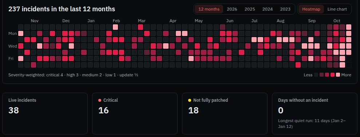Switch the heatmap to year 2026
Viewport: 360px width, 137px height.
[232, 9]
